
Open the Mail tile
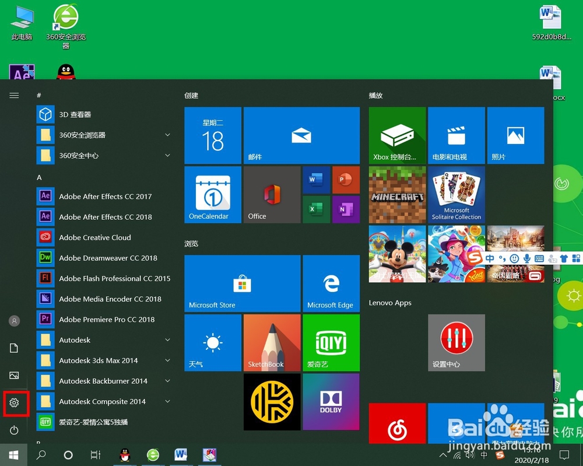pos(301,135)
